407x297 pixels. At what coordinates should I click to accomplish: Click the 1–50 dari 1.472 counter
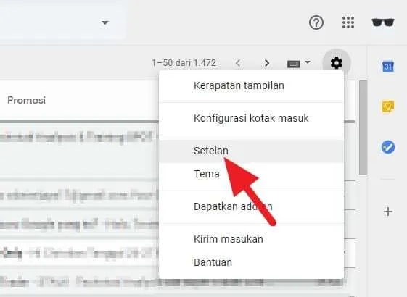[184, 63]
